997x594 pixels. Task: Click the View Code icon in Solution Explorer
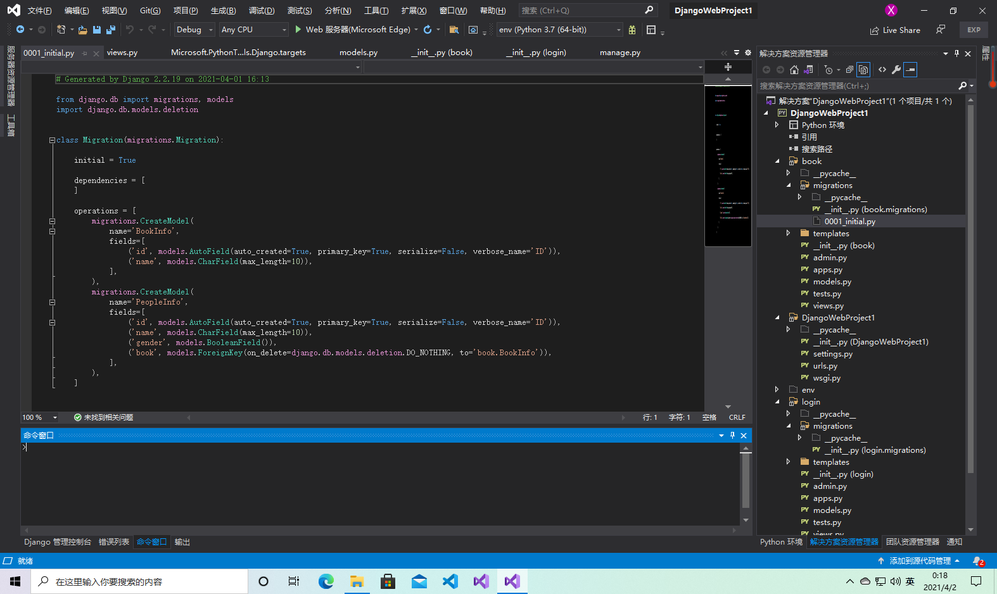(882, 70)
